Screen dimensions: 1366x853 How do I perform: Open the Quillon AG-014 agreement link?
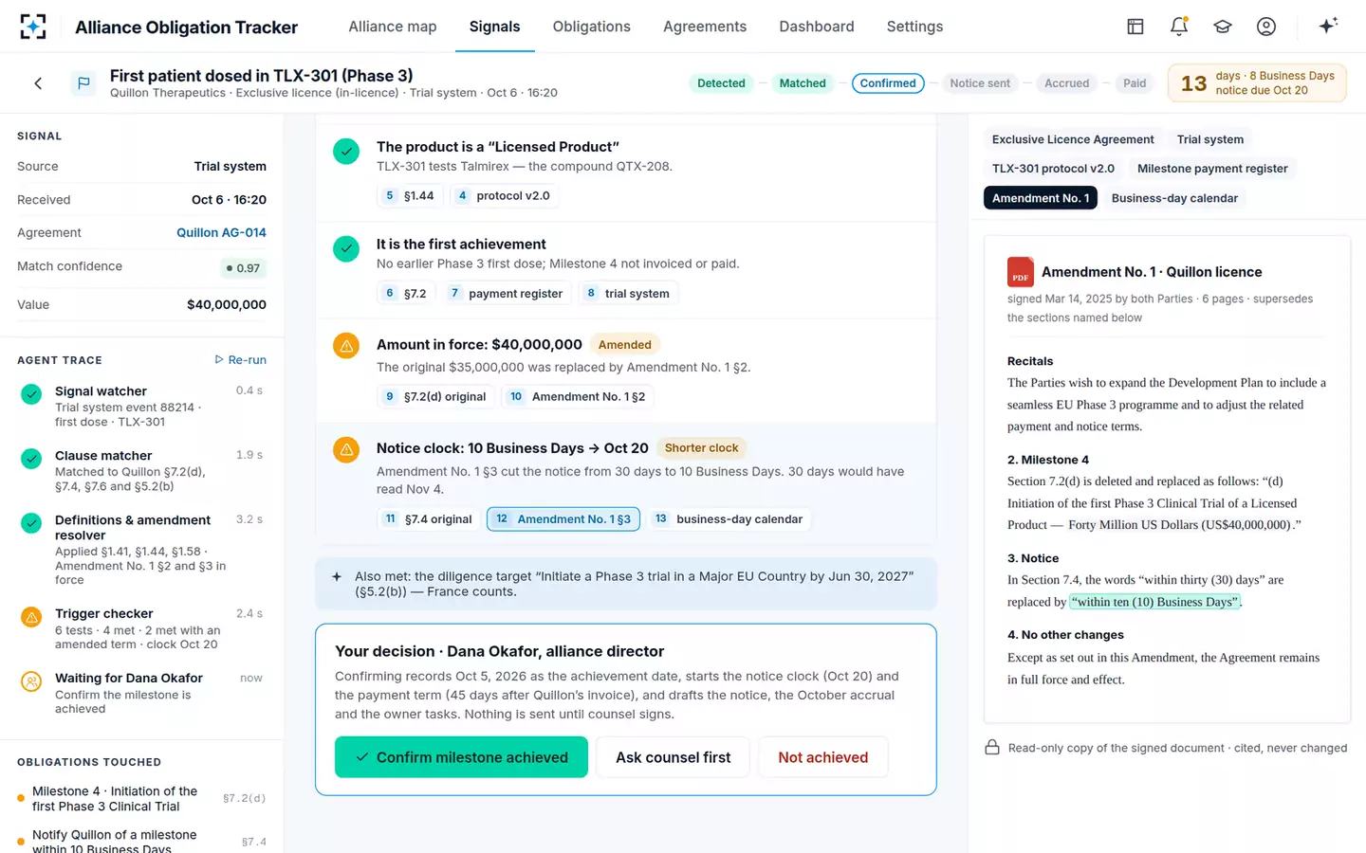(x=221, y=232)
